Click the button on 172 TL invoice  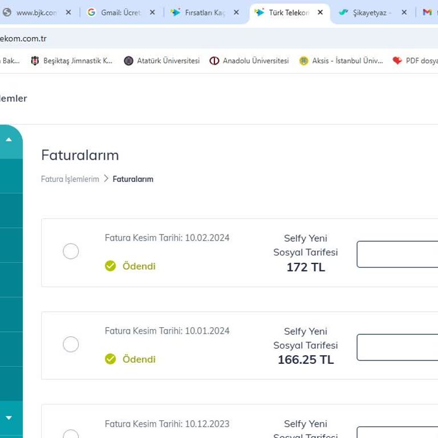tap(398, 254)
